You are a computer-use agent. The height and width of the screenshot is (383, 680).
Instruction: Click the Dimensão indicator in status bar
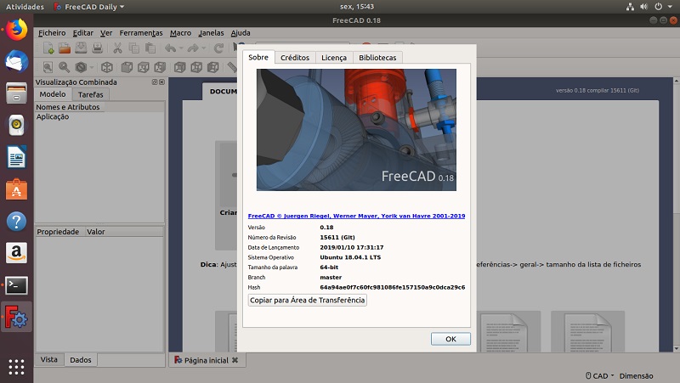pos(636,375)
